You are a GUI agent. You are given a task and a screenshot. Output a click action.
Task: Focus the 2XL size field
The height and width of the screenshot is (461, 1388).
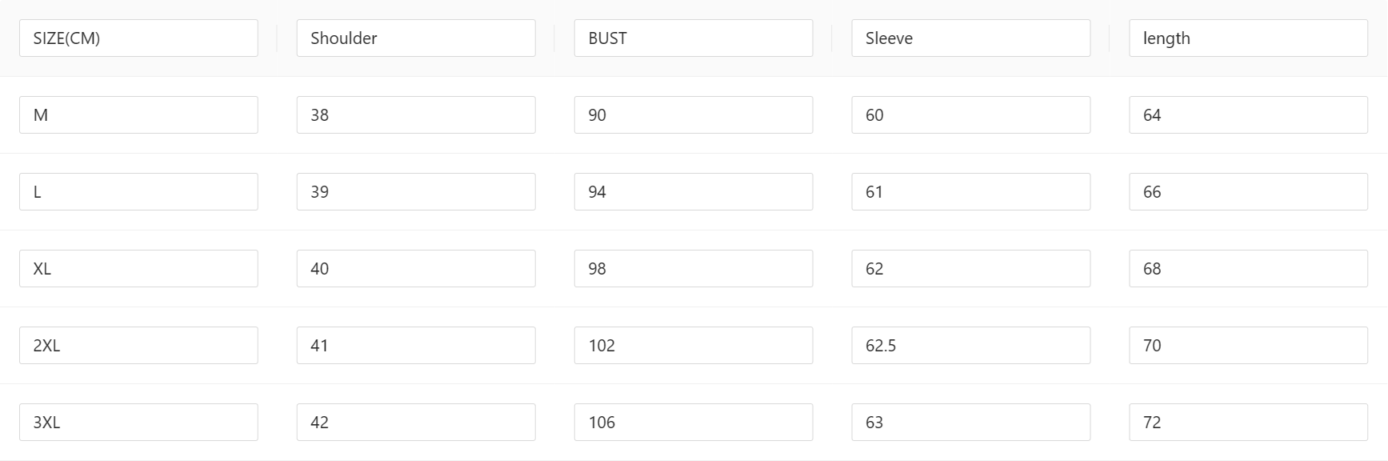[138, 346]
